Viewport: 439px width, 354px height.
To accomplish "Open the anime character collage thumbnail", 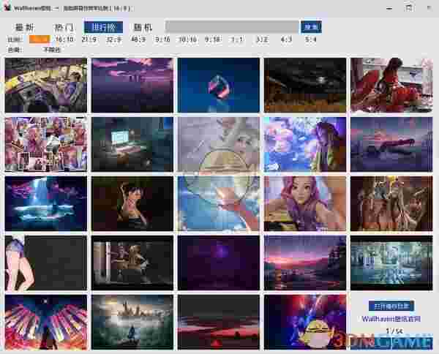I will tap(46, 144).
